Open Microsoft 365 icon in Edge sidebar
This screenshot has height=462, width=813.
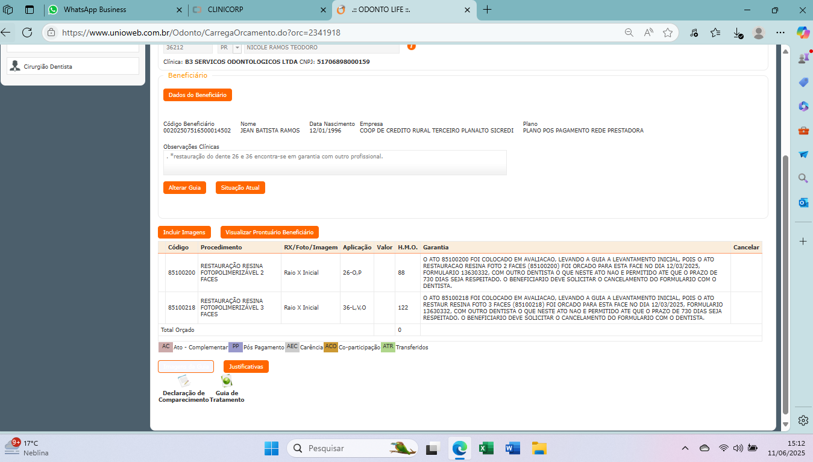tap(803, 106)
